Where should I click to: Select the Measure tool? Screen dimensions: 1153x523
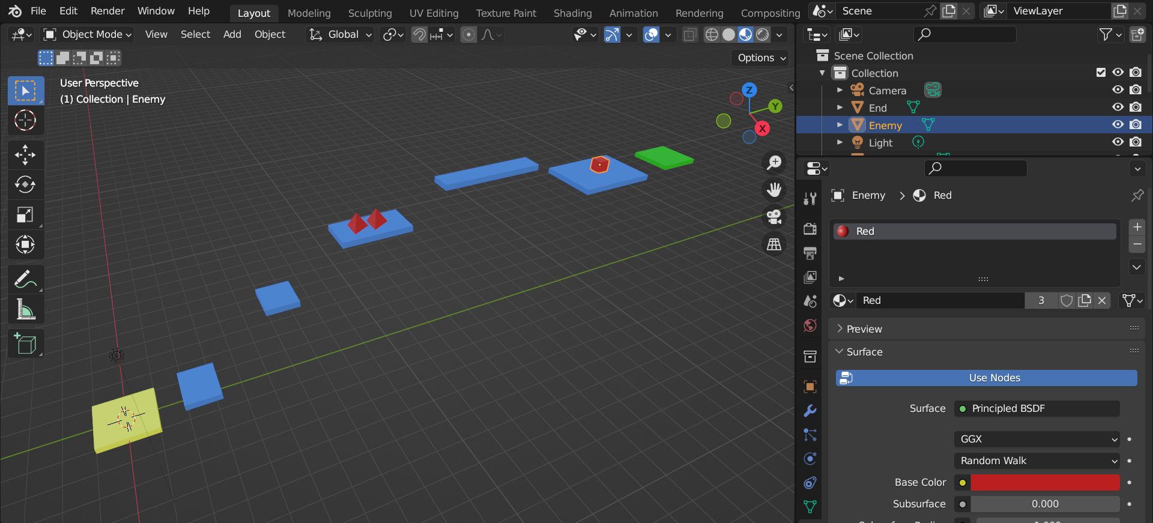coord(25,309)
